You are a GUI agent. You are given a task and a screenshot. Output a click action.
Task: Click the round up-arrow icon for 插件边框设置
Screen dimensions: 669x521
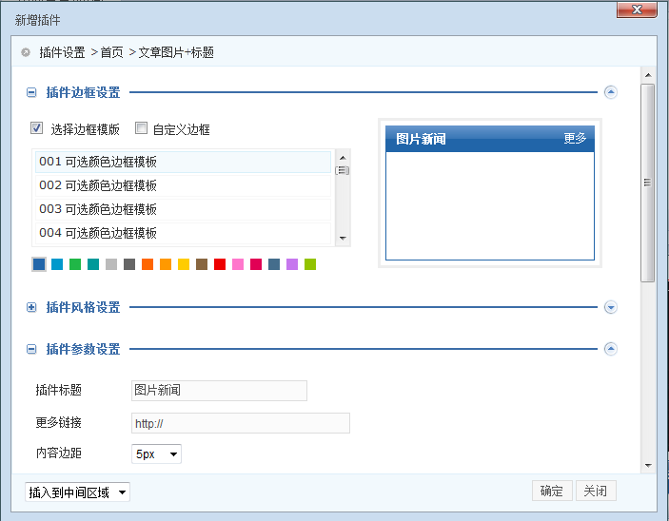pos(611,92)
